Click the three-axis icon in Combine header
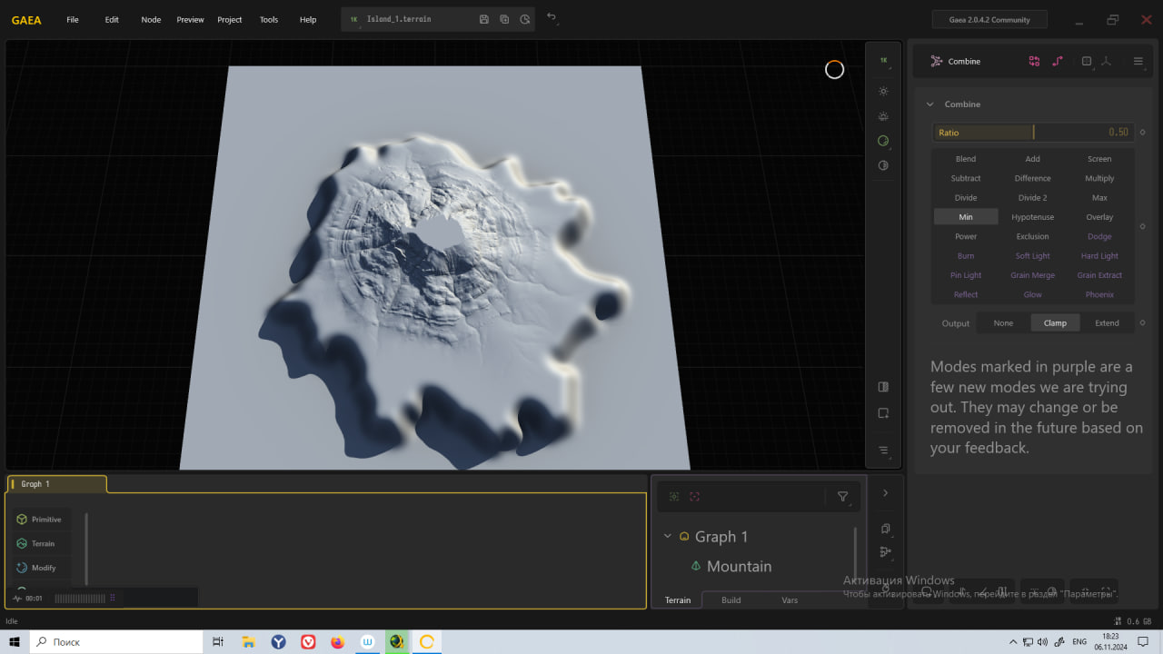The width and height of the screenshot is (1163, 654). click(1106, 61)
